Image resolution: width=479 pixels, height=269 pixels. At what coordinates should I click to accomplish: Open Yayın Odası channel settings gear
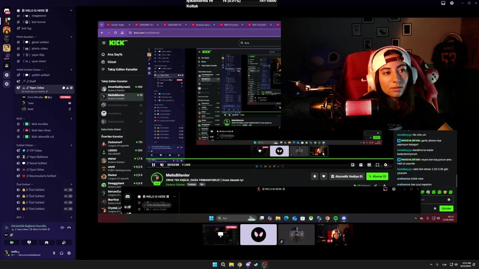point(71,88)
